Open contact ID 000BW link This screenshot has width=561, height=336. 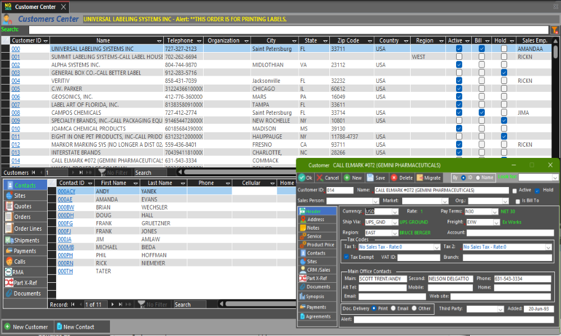point(65,207)
